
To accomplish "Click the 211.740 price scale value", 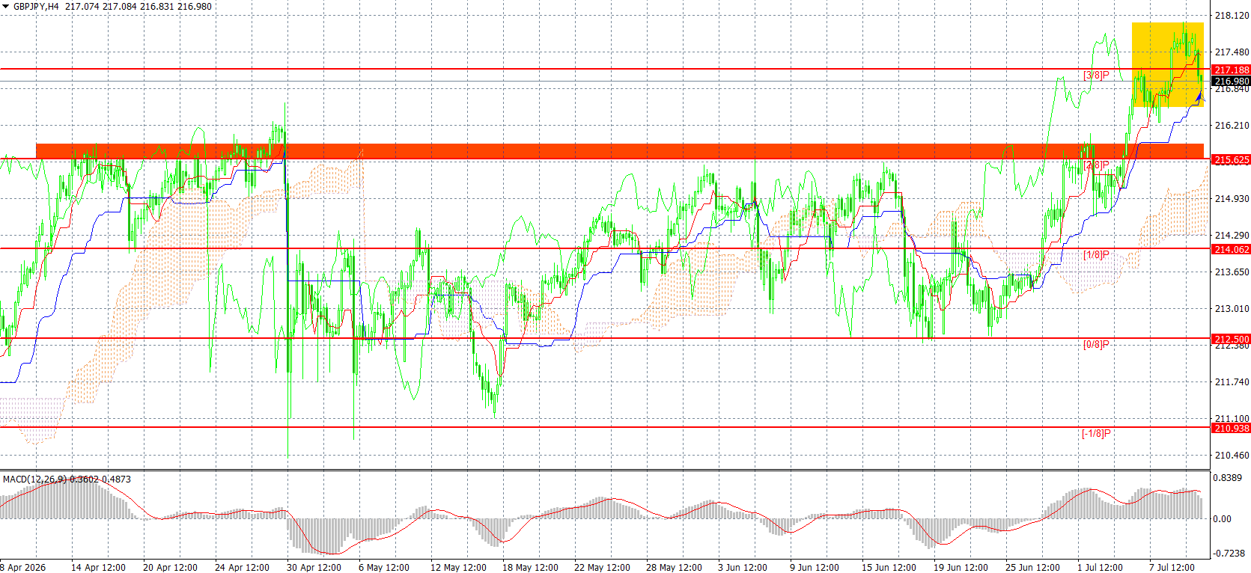I will coord(1232,382).
